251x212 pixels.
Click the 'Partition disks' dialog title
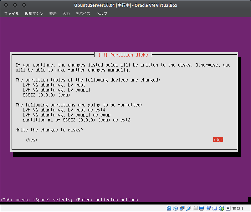tap(123, 55)
